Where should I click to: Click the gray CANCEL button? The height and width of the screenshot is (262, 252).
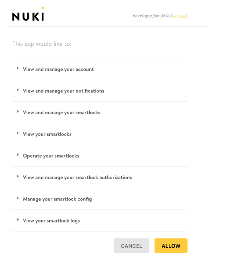(x=132, y=246)
